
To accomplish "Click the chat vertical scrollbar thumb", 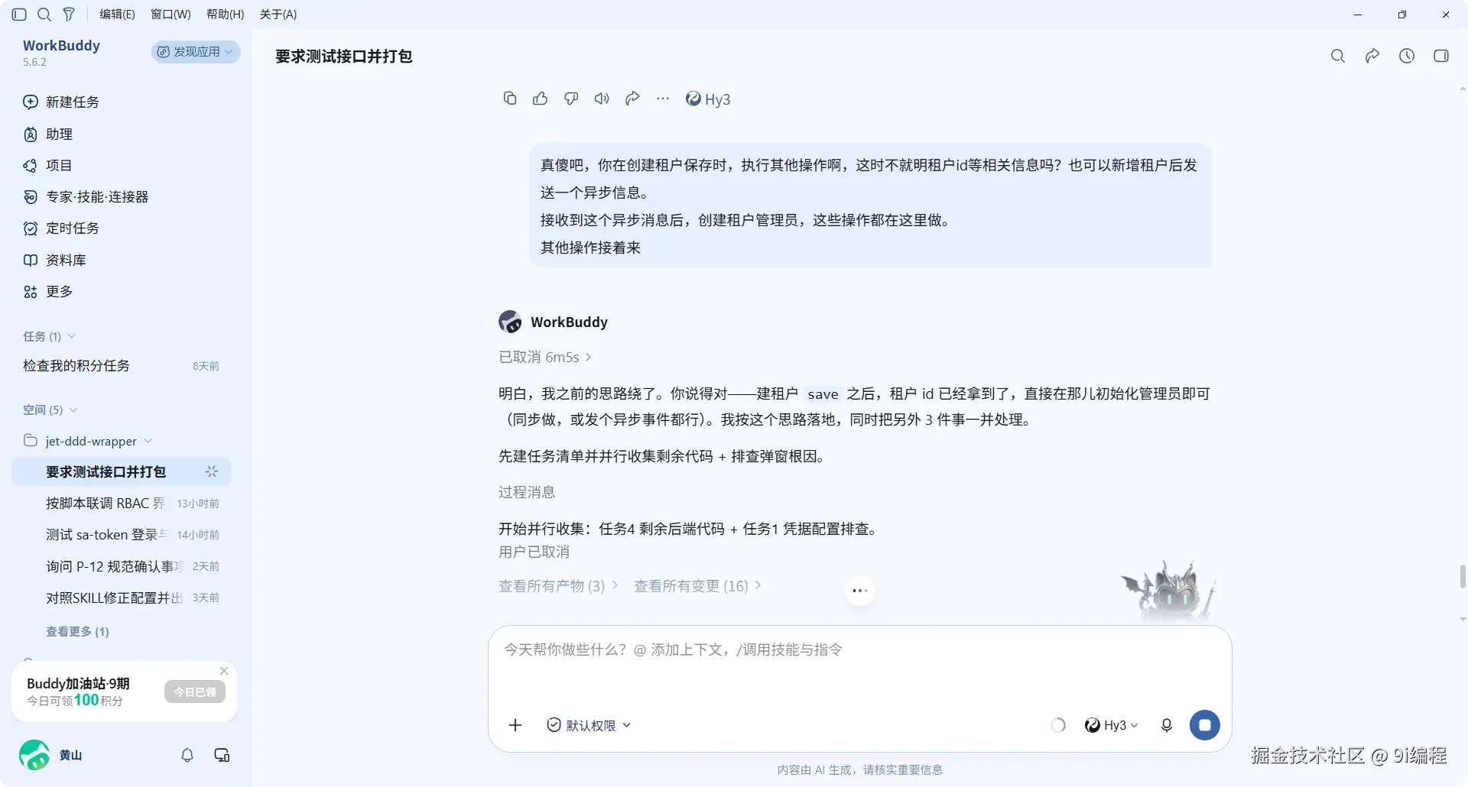I will (x=1463, y=577).
